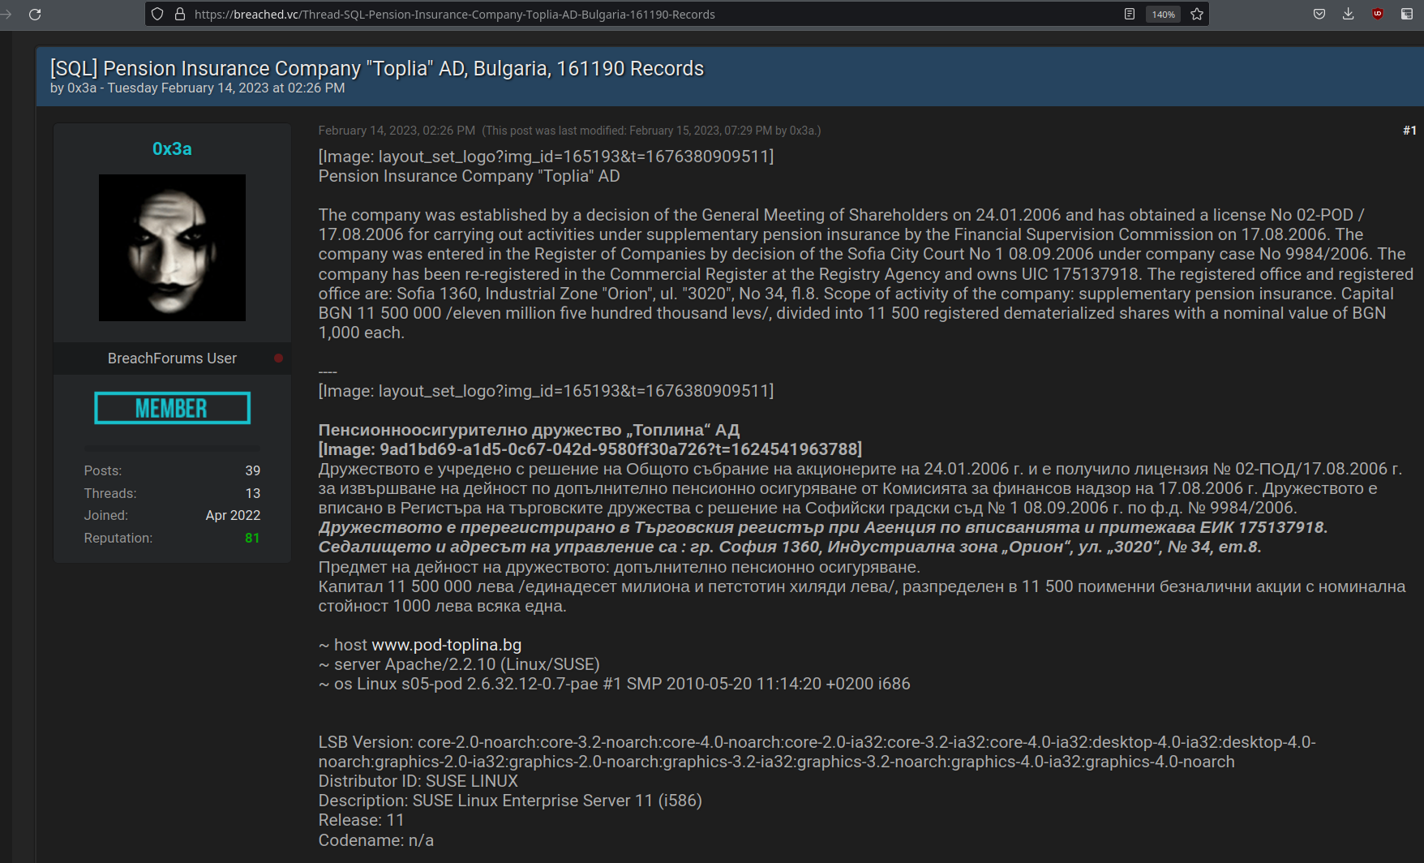Click the bold Bulgarian company name heading

[x=529, y=430]
